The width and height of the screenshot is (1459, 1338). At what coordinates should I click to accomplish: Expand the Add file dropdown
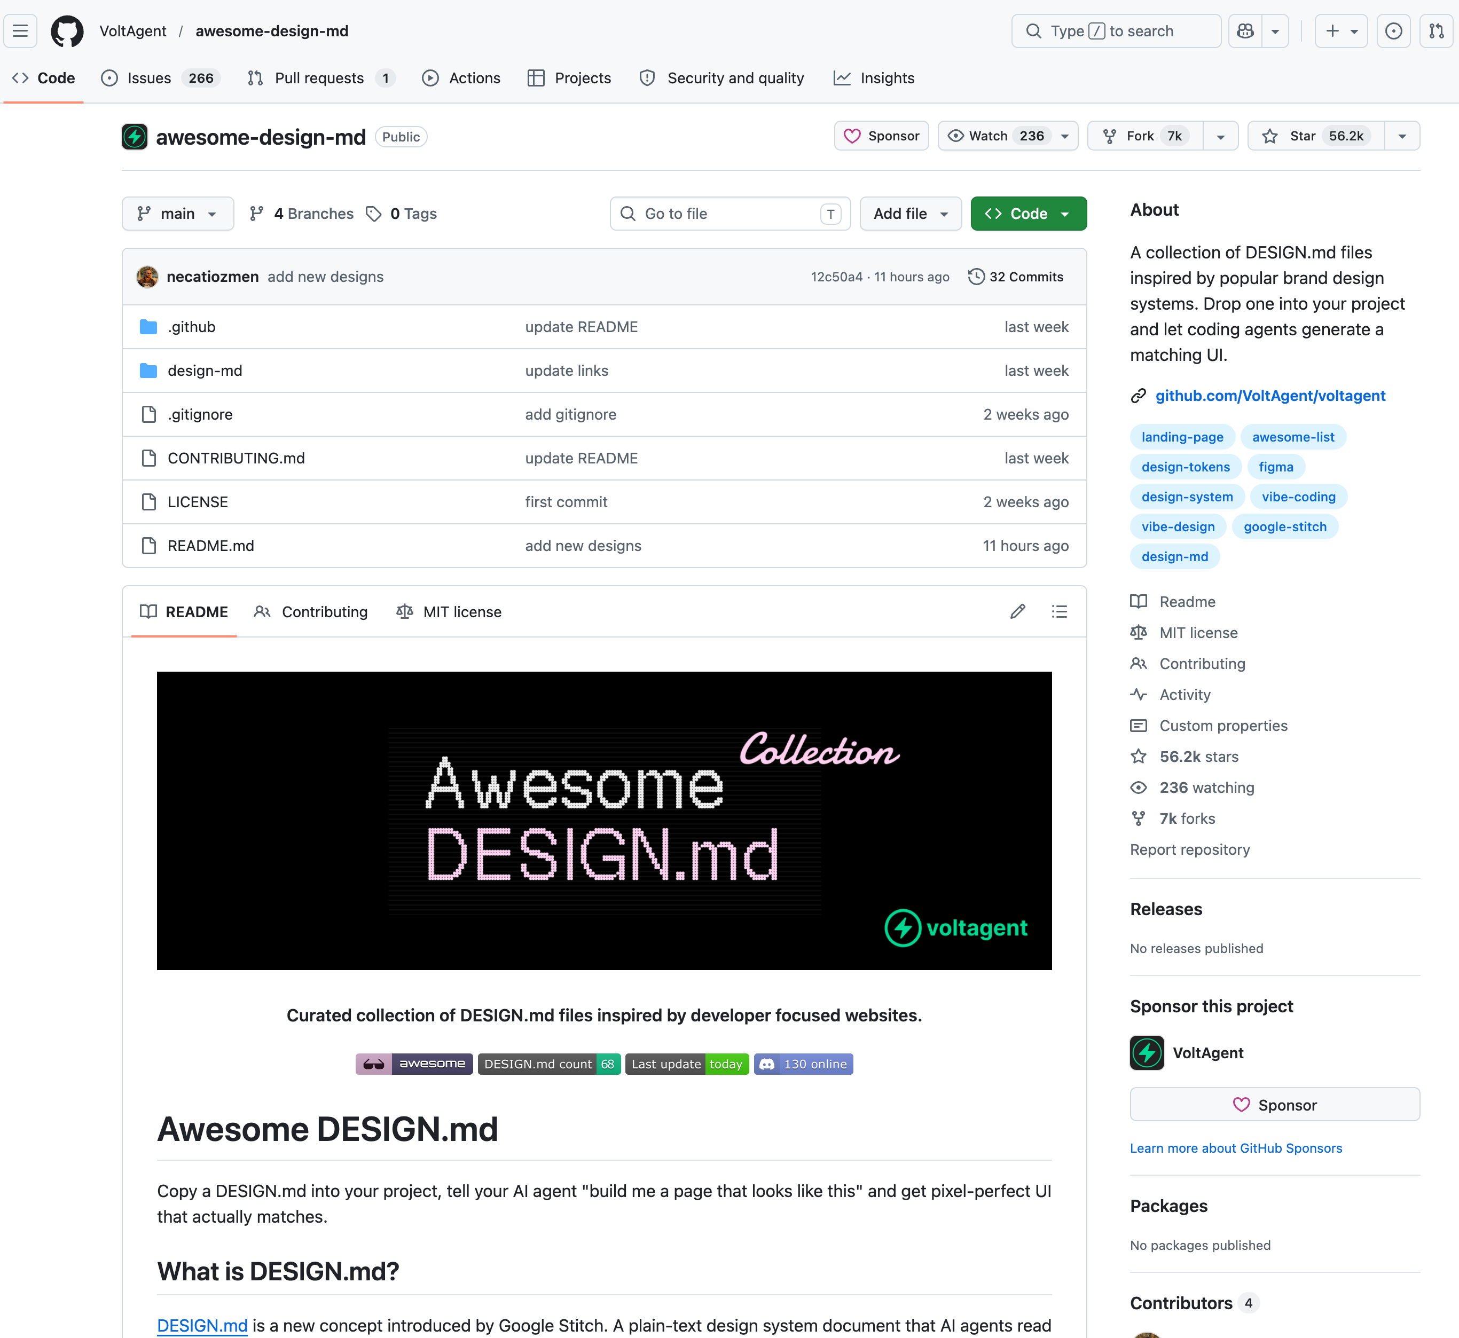tap(910, 214)
